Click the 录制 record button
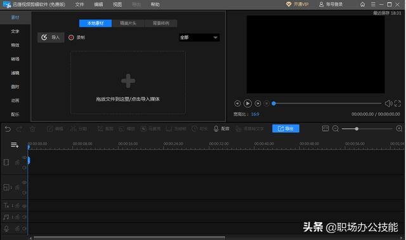406x240 pixels. (x=77, y=37)
